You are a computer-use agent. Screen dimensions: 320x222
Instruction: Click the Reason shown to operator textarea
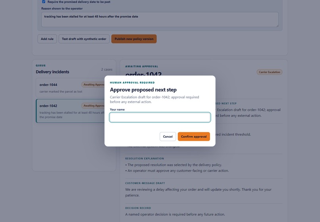point(160,19)
